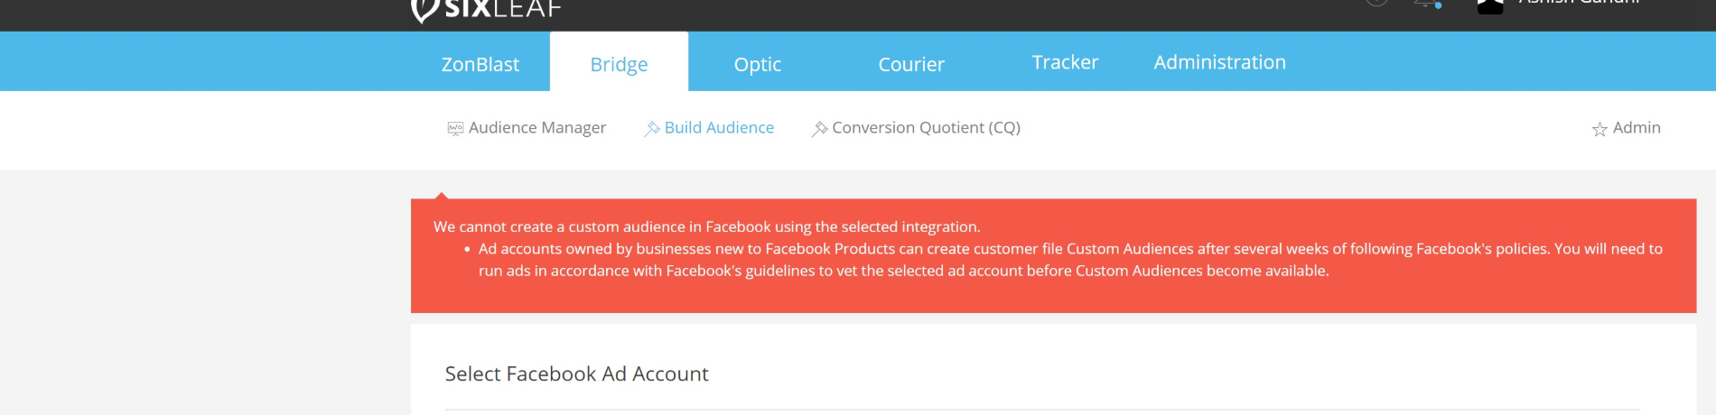Image resolution: width=1716 pixels, height=415 pixels.
Task: Click the user avatar picture
Action: pyautogui.click(x=1490, y=5)
